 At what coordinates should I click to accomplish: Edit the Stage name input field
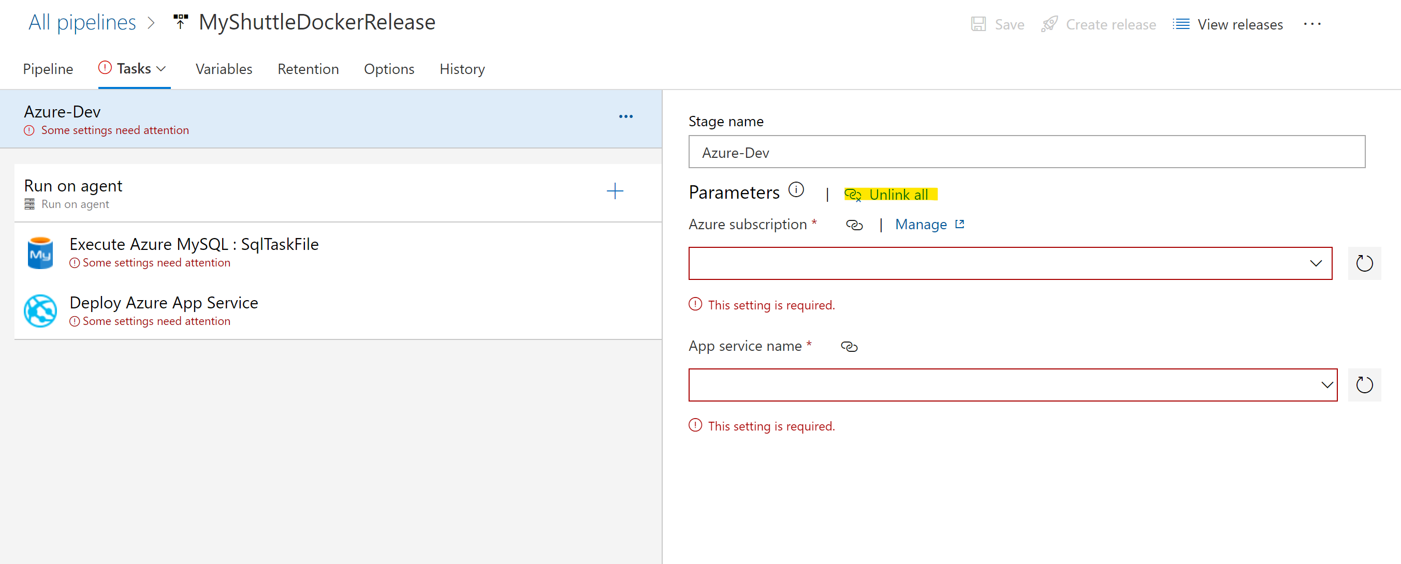(1026, 152)
